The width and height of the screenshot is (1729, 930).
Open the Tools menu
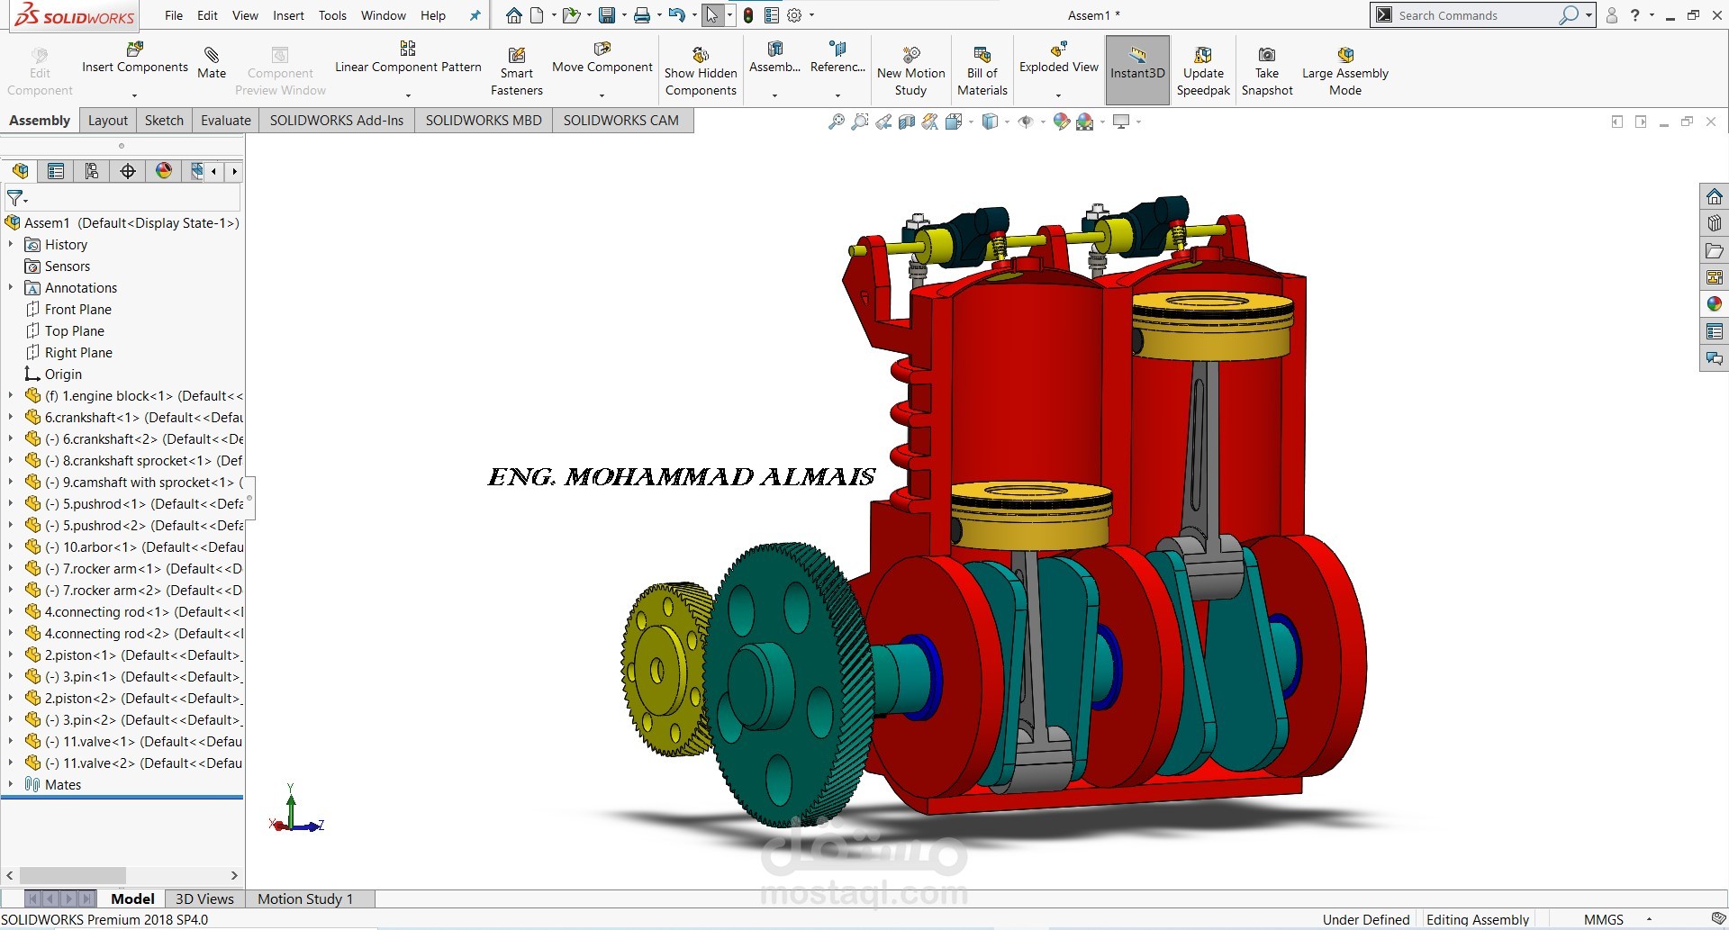point(332,15)
